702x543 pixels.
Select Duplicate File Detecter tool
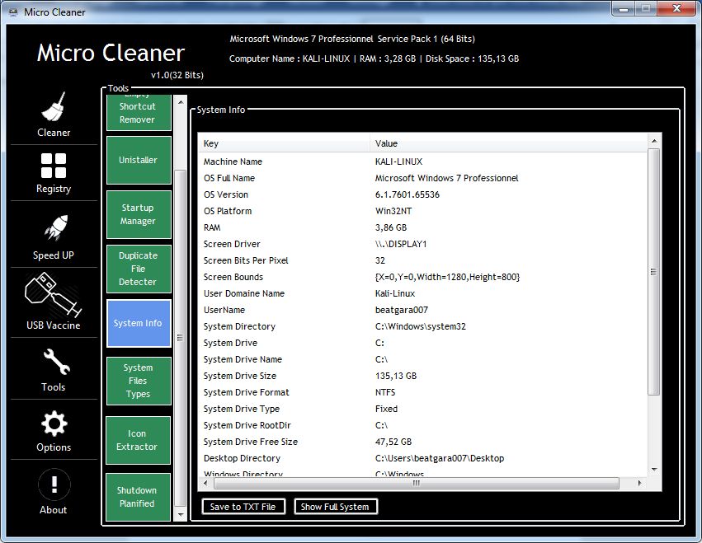click(x=138, y=269)
